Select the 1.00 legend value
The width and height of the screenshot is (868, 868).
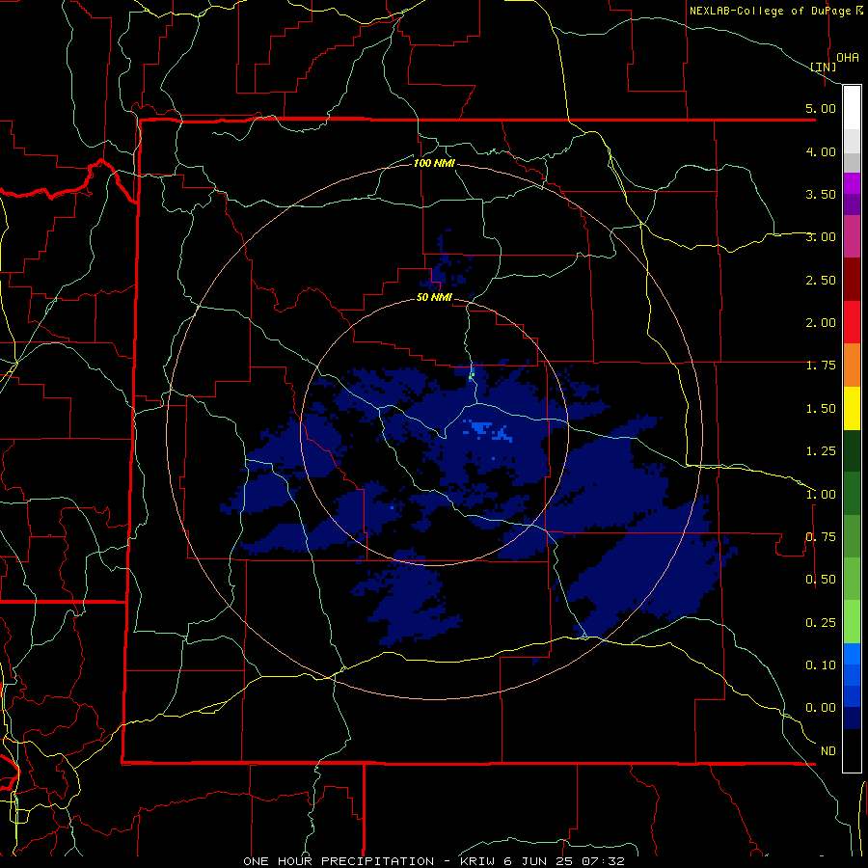pyautogui.click(x=821, y=495)
